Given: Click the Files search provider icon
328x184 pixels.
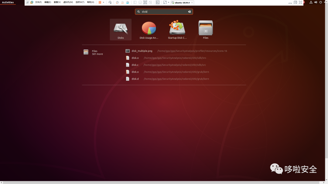Looking at the screenshot, I should coord(86,52).
